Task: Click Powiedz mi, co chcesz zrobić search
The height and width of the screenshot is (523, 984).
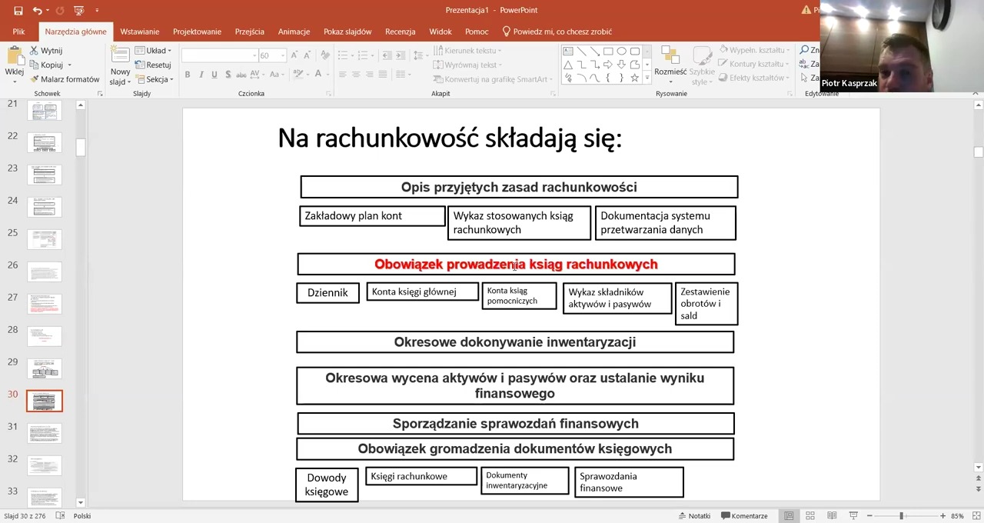Action: (x=557, y=32)
